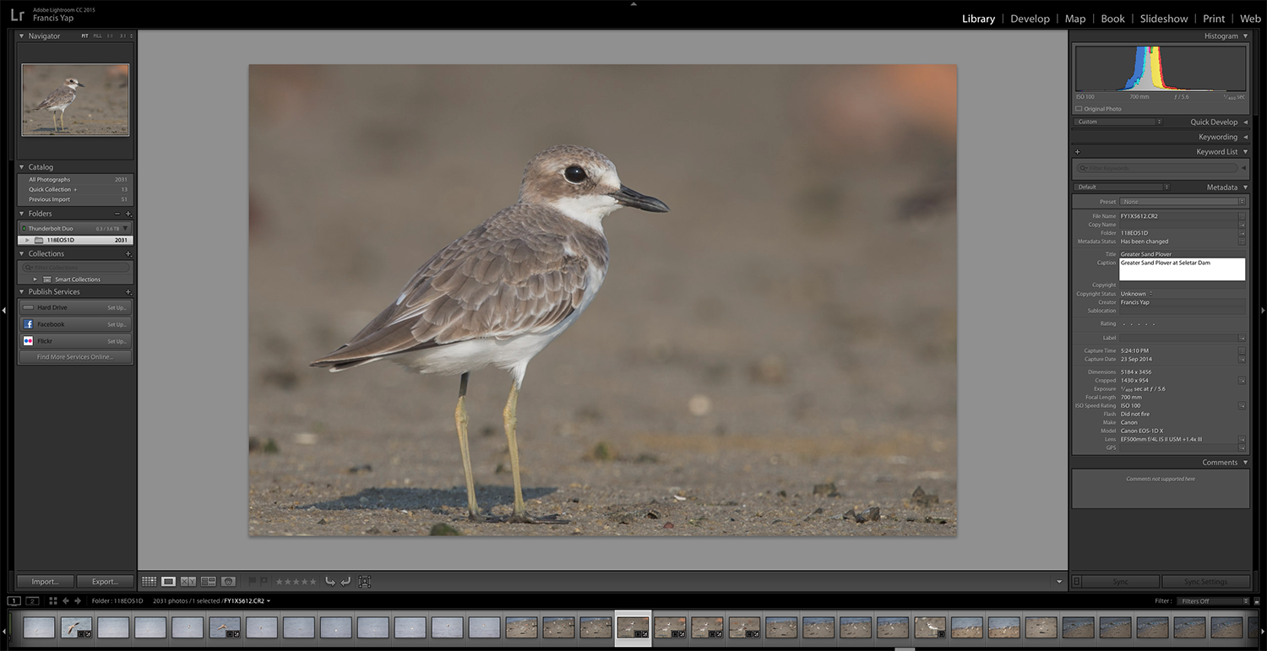
Task: Open People face view icon
Action: click(x=228, y=582)
